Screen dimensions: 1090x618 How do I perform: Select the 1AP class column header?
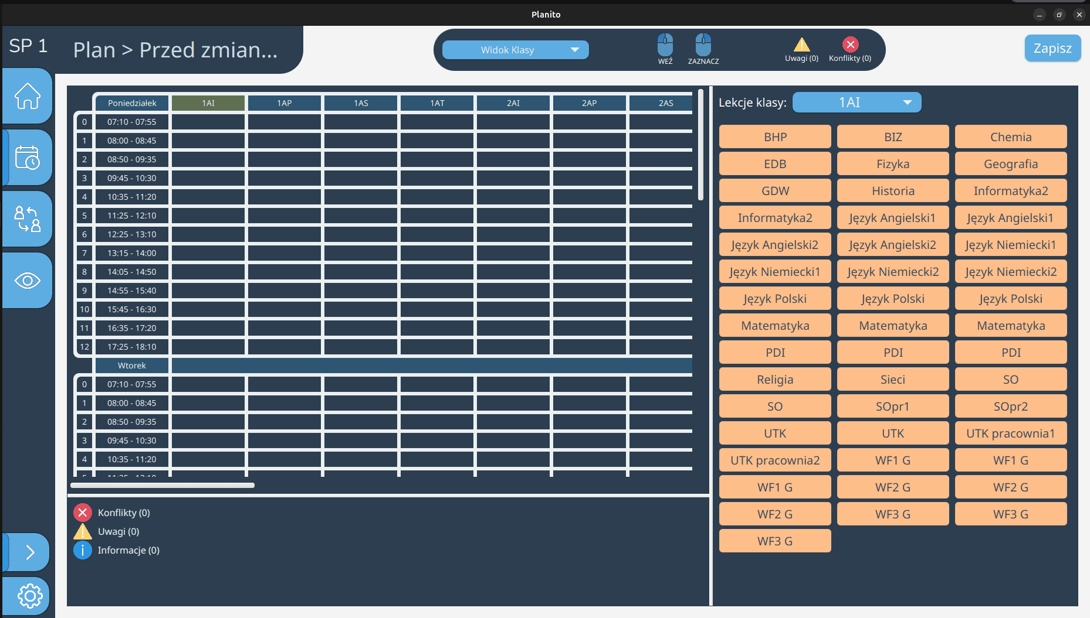(285, 103)
